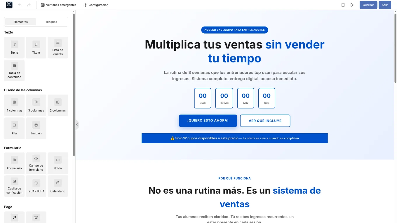Click the ¡QUIERO ESTO AHORA! button
397x223 pixels.
tap(208, 121)
